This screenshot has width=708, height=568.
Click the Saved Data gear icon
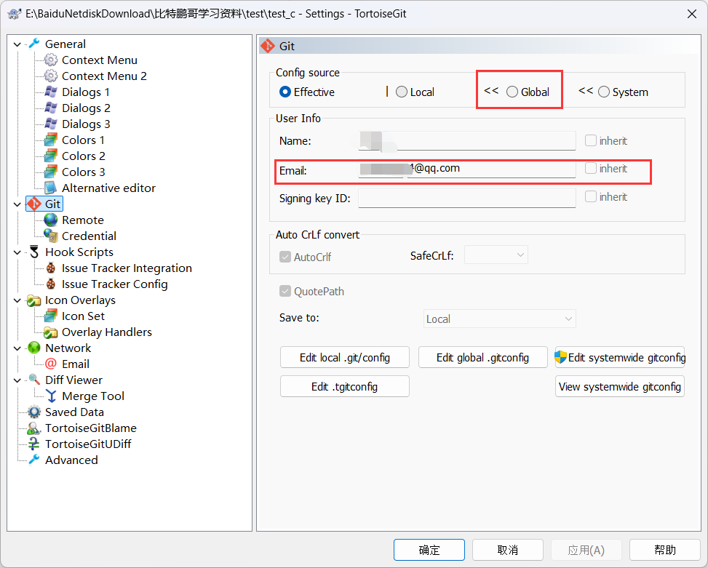coord(34,412)
